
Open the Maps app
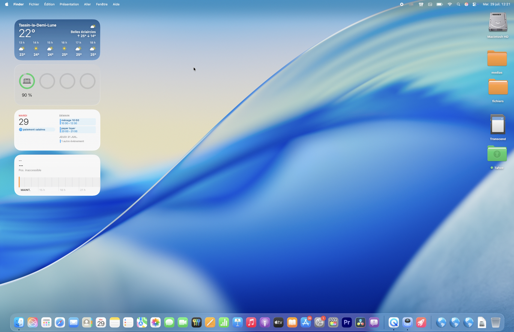pyautogui.click(x=141, y=322)
